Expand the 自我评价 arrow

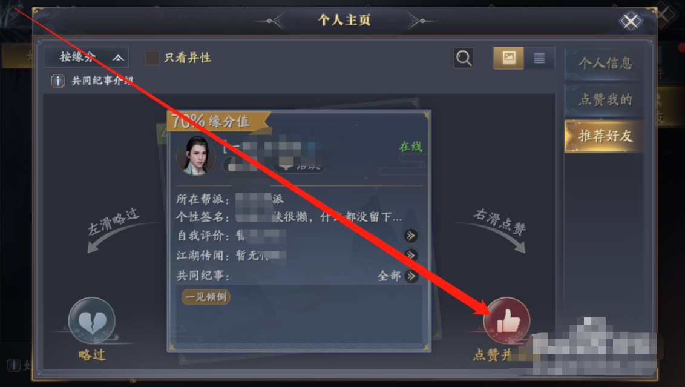pos(410,236)
